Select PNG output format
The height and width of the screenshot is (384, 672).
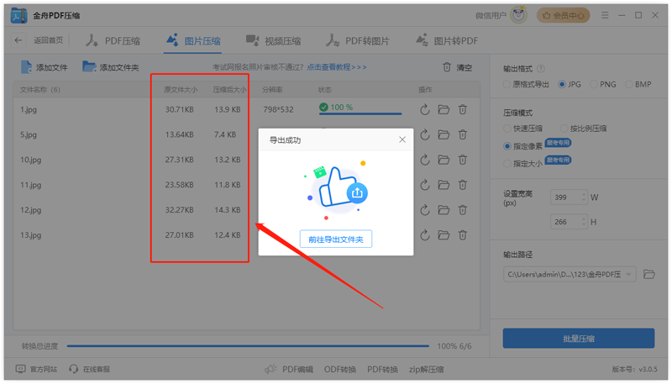[x=603, y=84]
